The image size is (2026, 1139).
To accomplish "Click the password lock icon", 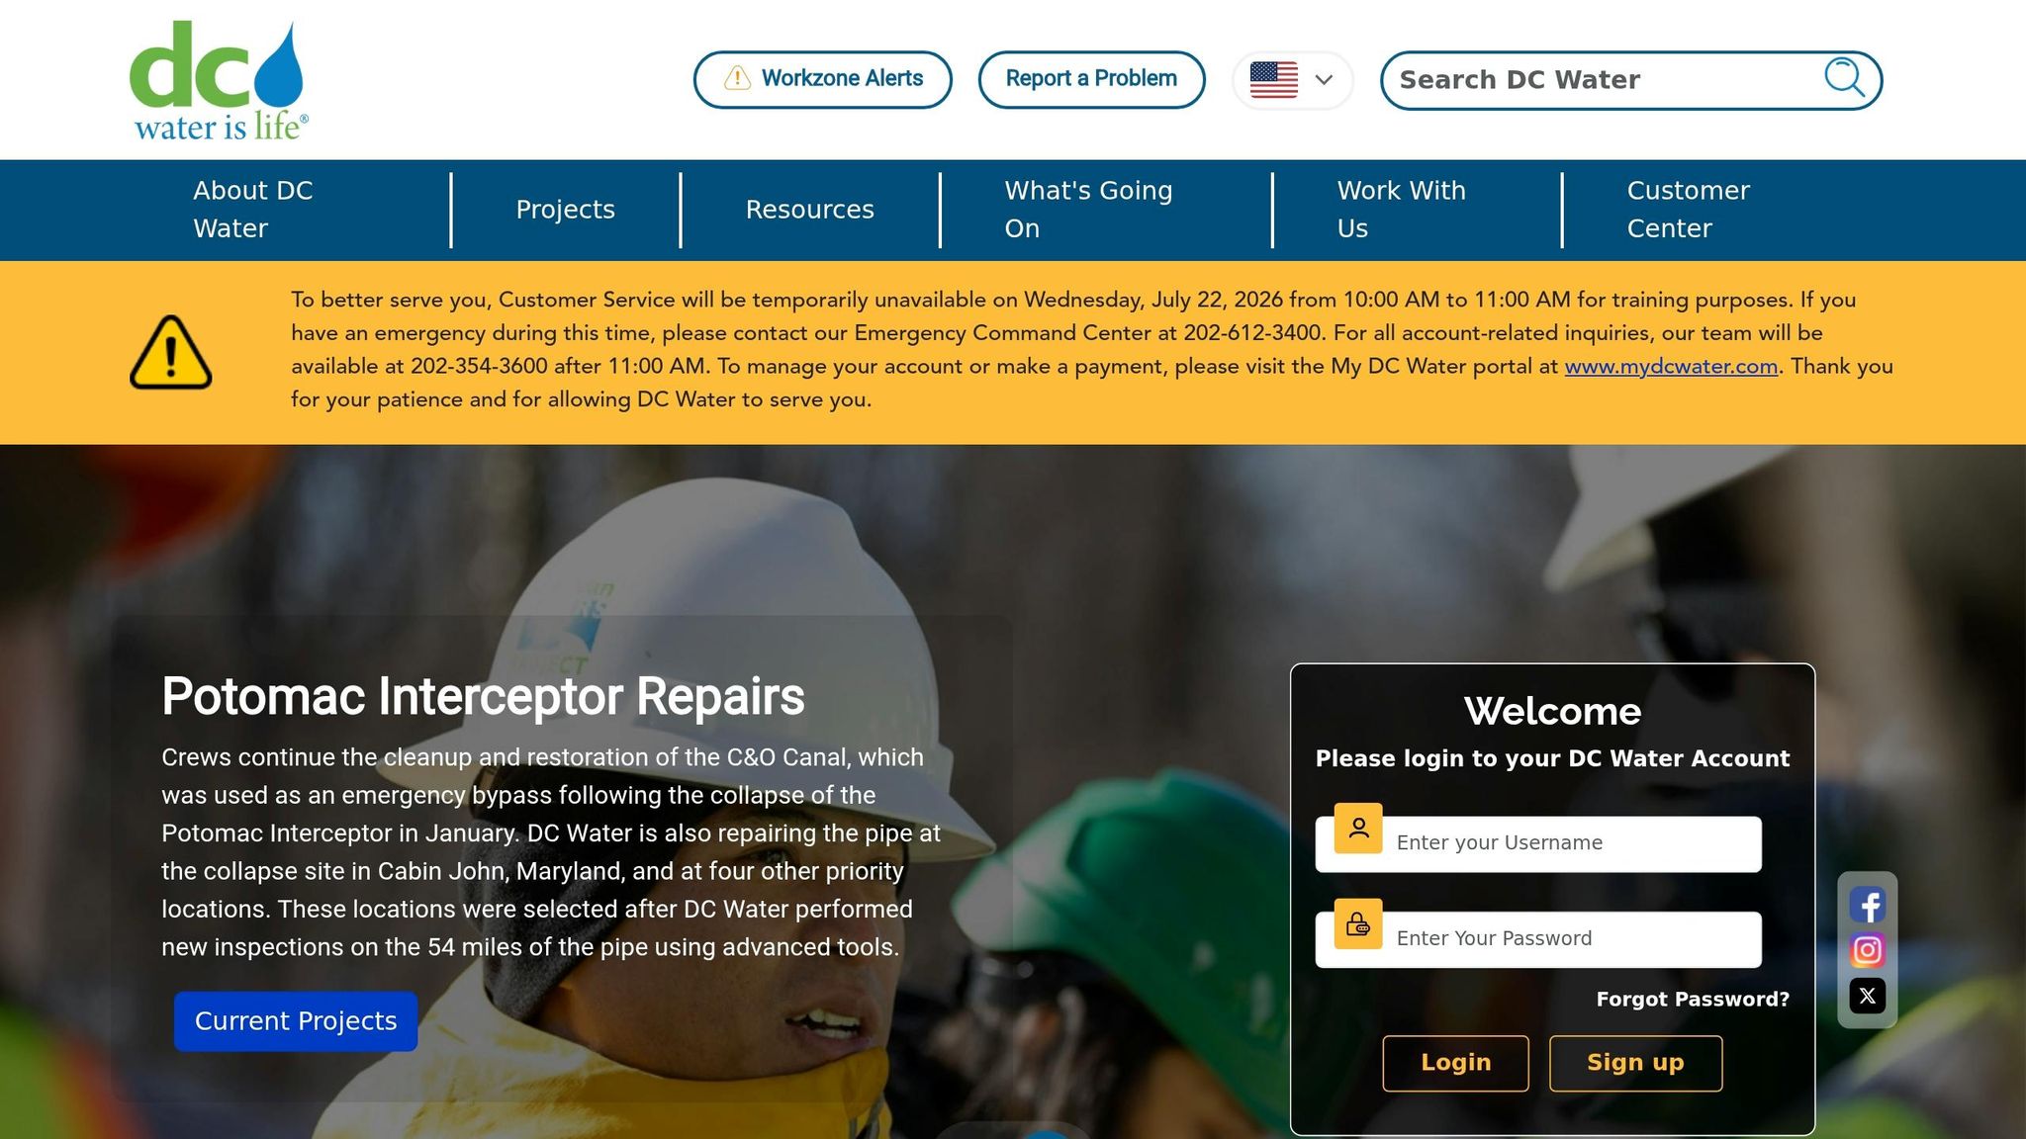I will pyautogui.click(x=1358, y=924).
